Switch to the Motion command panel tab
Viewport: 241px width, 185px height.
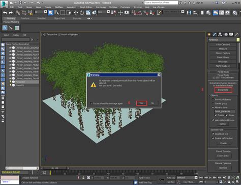click(226, 35)
